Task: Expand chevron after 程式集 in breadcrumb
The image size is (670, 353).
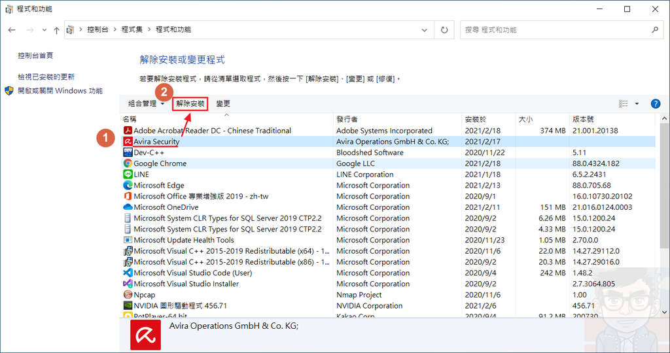Action: [x=149, y=29]
